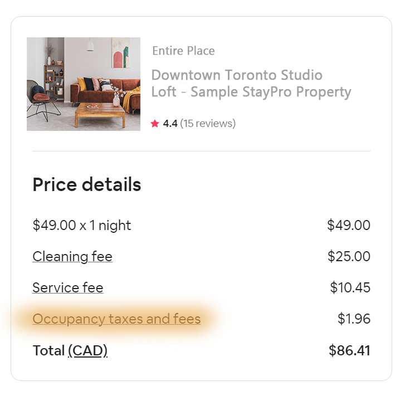This screenshot has width=400, height=396.
Task: Click the divider line below the listing
Action: pyautogui.click(x=201, y=151)
